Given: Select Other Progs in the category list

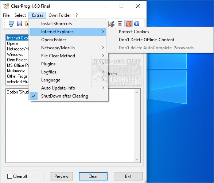Looking at the screenshot, I should pyautogui.click(x=17, y=76).
